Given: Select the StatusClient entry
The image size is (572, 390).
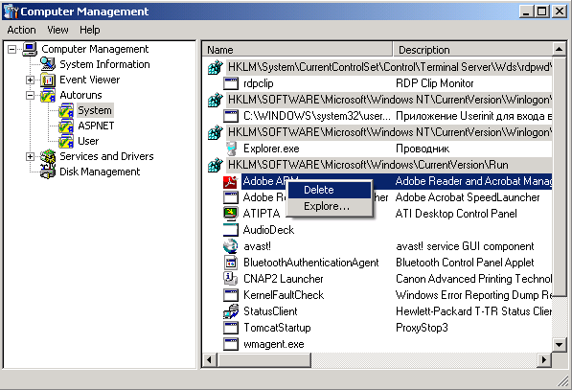Looking at the screenshot, I should coord(270,311).
